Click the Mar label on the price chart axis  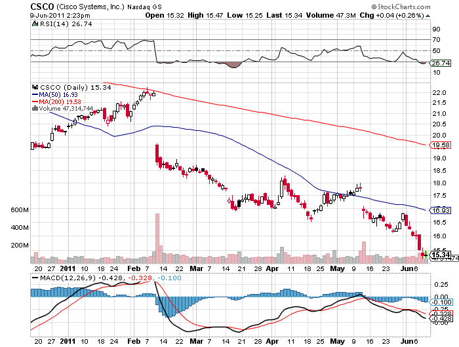tap(197, 268)
